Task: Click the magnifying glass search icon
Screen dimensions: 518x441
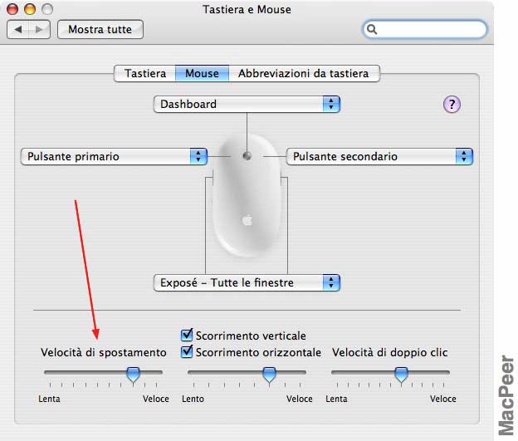Action: pos(372,29)
